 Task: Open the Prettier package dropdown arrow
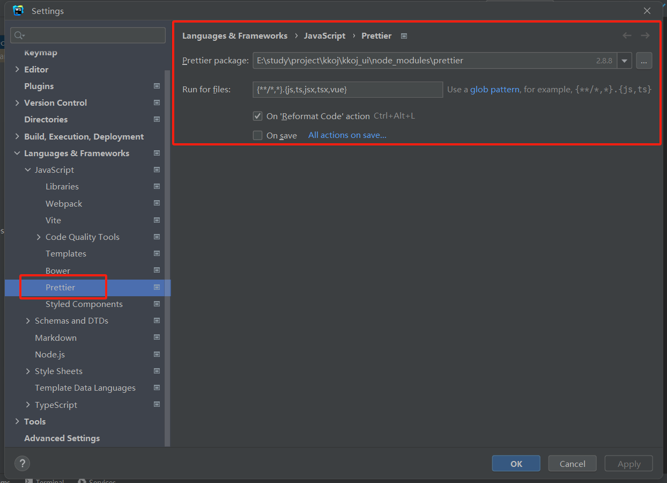(x=624, y=61)
